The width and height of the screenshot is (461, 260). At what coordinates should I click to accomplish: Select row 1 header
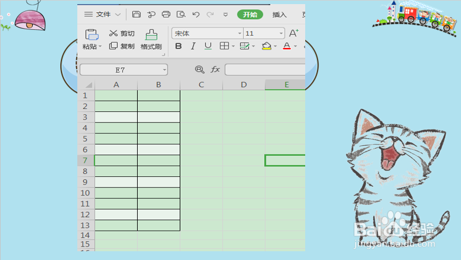pos(86,95)
